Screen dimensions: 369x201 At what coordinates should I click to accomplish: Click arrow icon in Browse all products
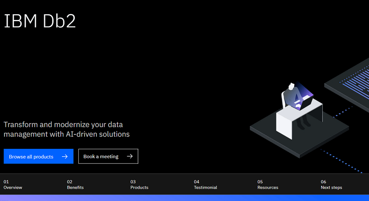point(65,157)
